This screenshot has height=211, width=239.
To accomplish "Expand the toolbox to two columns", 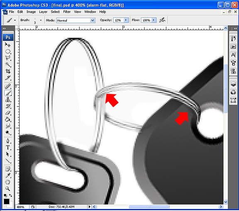I will click(x=4, y=28).
